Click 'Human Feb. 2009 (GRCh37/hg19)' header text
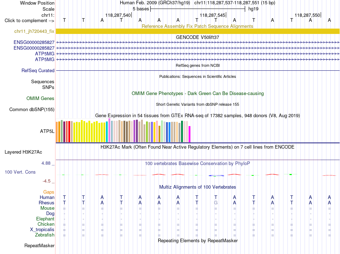Image resolution: width=340 pixels, height=254 pixels. point(155,3)
